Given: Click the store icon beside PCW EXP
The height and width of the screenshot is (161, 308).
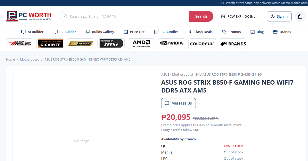Looking at the screenshot, I should click(x=223, y=16).
